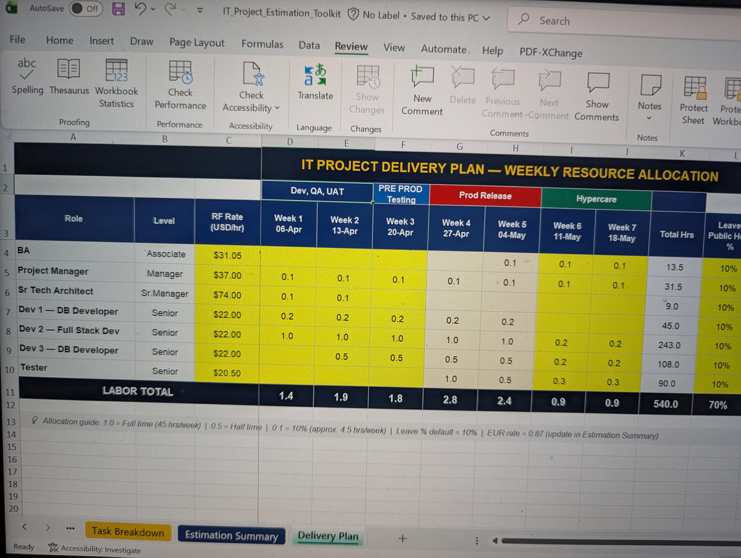
Task: Open the Estimation Summary sheet tab
Action: point(232,535)
